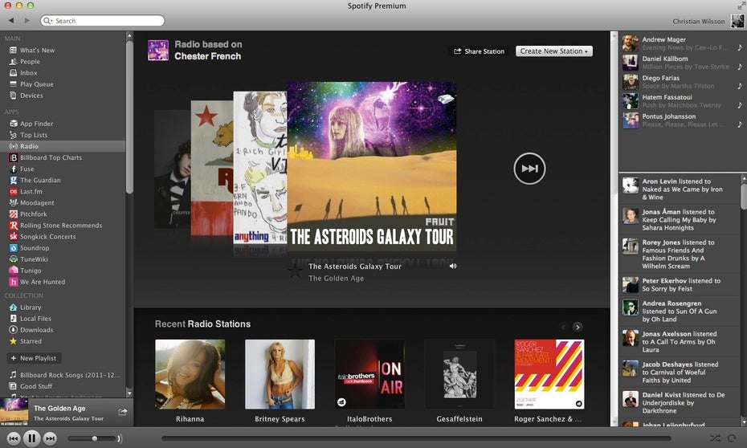The width and height of the screenshot is (747, 448).
Task: Show next recent radio stations
Action: pos(578,327)
